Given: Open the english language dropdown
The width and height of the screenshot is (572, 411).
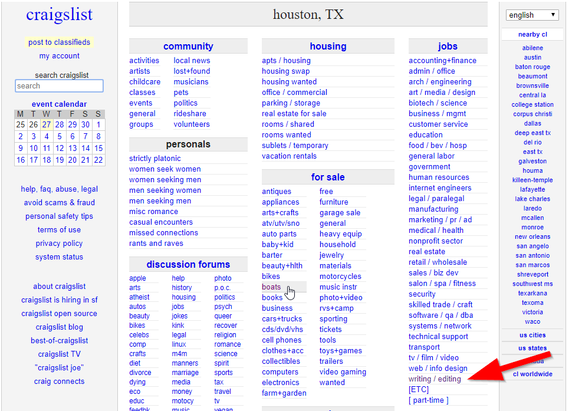Looking at the screenshot, I should (x=532, y=15).
